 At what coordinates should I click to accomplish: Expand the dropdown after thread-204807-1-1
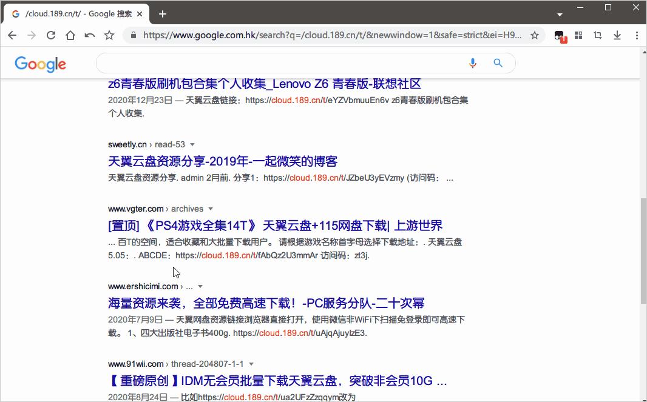[x=252, y=364]
